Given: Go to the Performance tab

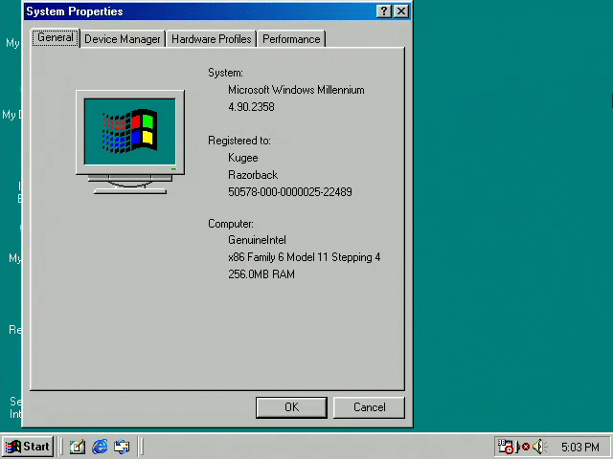Looking at the screenshot, I should click(x=291, y=39).
